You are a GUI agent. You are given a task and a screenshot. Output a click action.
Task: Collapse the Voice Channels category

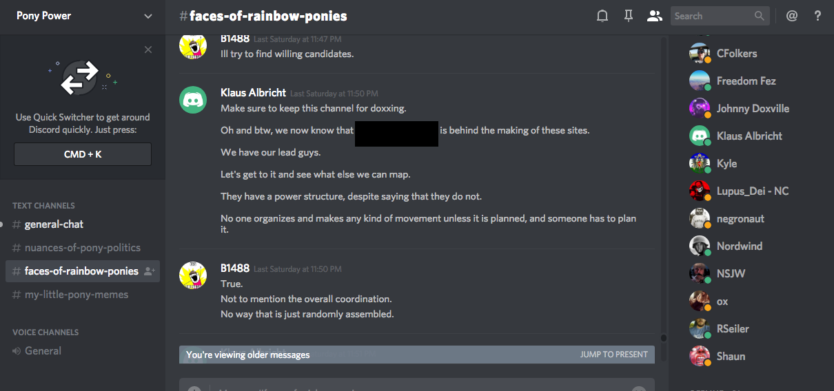(x=45, y=332)
